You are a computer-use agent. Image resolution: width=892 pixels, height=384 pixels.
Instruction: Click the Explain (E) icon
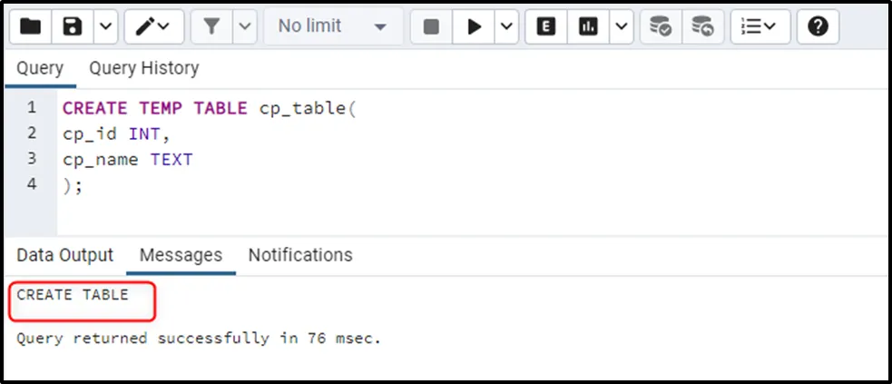click(545, 27)
